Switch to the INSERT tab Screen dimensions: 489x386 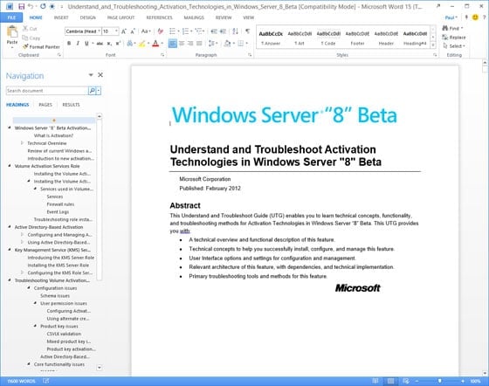[x=61, y=17]
